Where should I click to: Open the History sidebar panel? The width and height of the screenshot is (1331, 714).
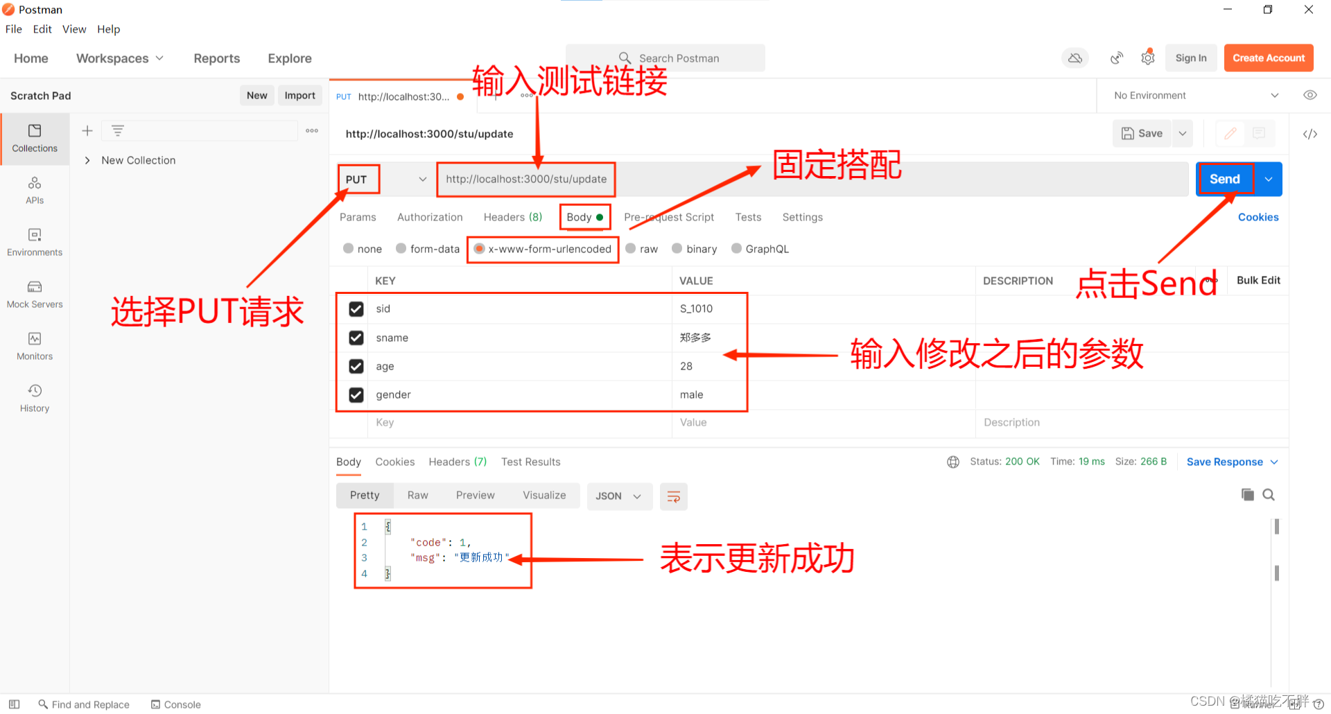click(x=35, y=399)
